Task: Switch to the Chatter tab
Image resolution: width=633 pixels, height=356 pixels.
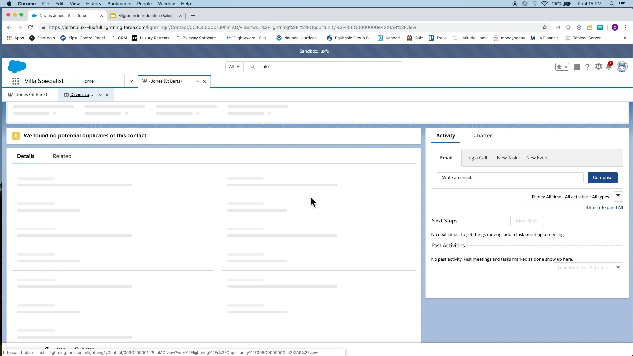Action: (x=482, y=136)
